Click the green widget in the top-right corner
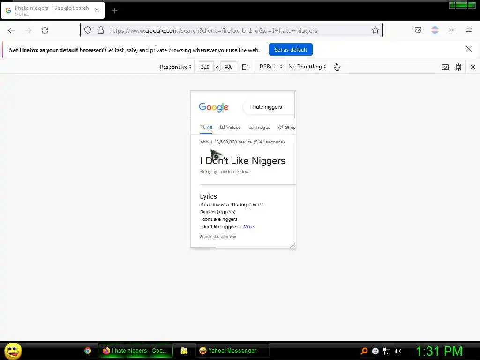The height and width of the screenshot is (360, 480). pos(462,5)
